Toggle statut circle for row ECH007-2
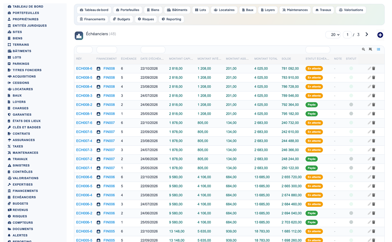 tap(351, 159)
